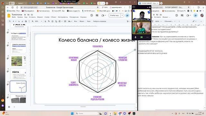The height and width of the screenshot is (116, 206).
Task: Open version history in ТУТОР СКРИПТ document
Action: 177,15
